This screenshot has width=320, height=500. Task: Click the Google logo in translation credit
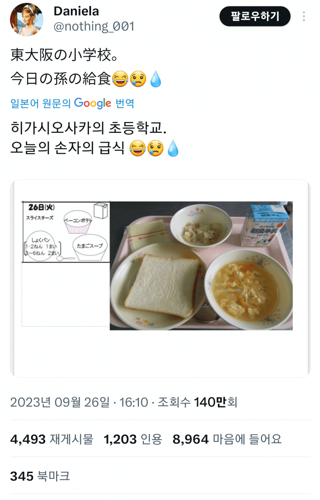pos(92,103)
